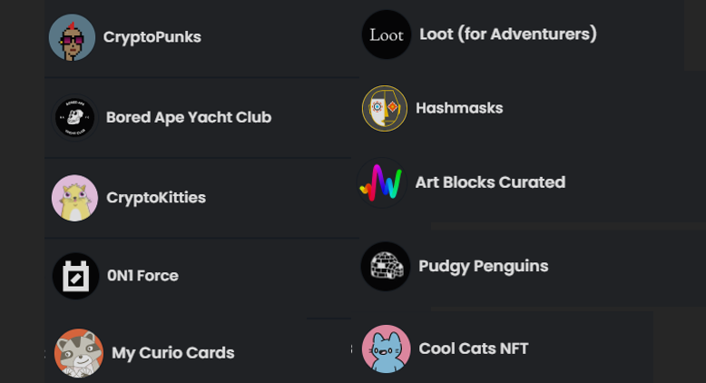Open Loot (for Adventurers) collection
The width and height of the screenshot is (706, 383).
click(x=508, y=34)
